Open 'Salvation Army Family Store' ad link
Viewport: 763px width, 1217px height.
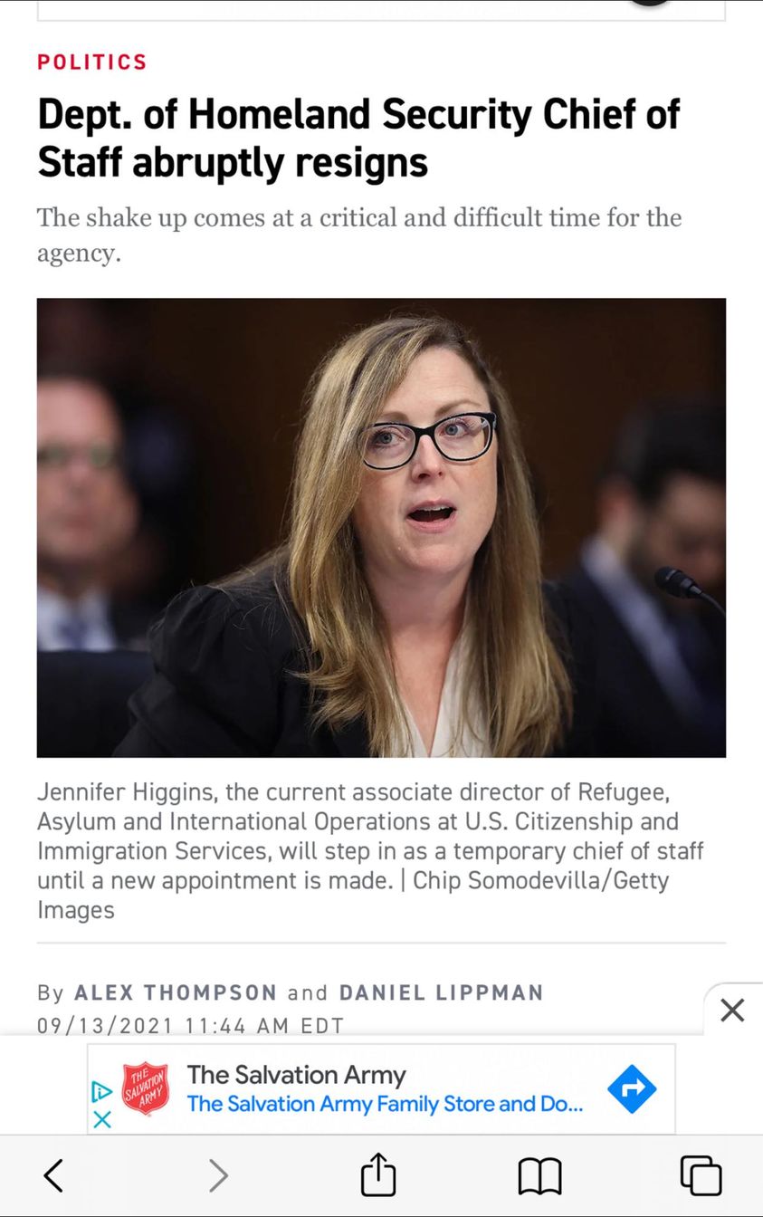coord(385,1104)
